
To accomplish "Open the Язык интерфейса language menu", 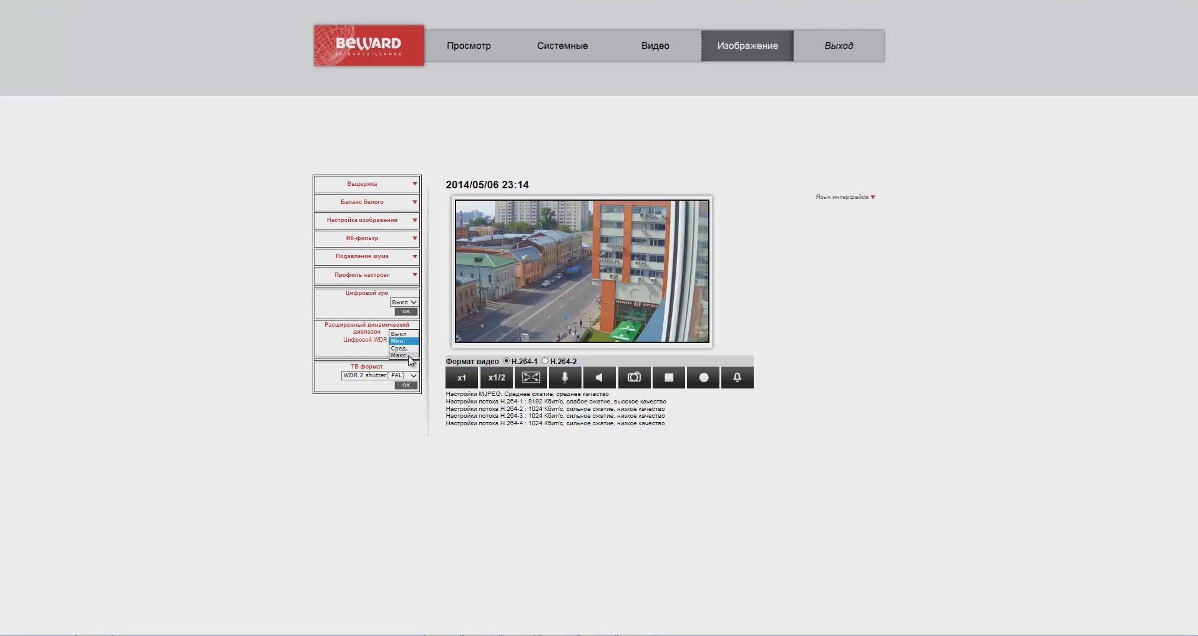I will (845, 197).
